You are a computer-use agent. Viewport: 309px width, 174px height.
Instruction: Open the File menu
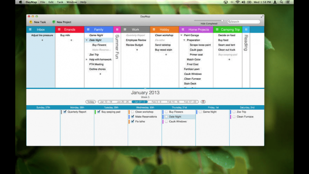[x=43, y=2]
